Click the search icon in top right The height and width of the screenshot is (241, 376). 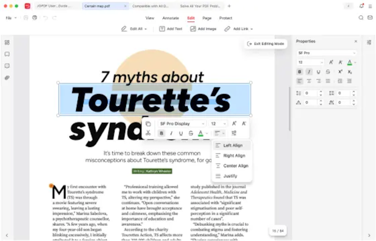tap(361, 17)
